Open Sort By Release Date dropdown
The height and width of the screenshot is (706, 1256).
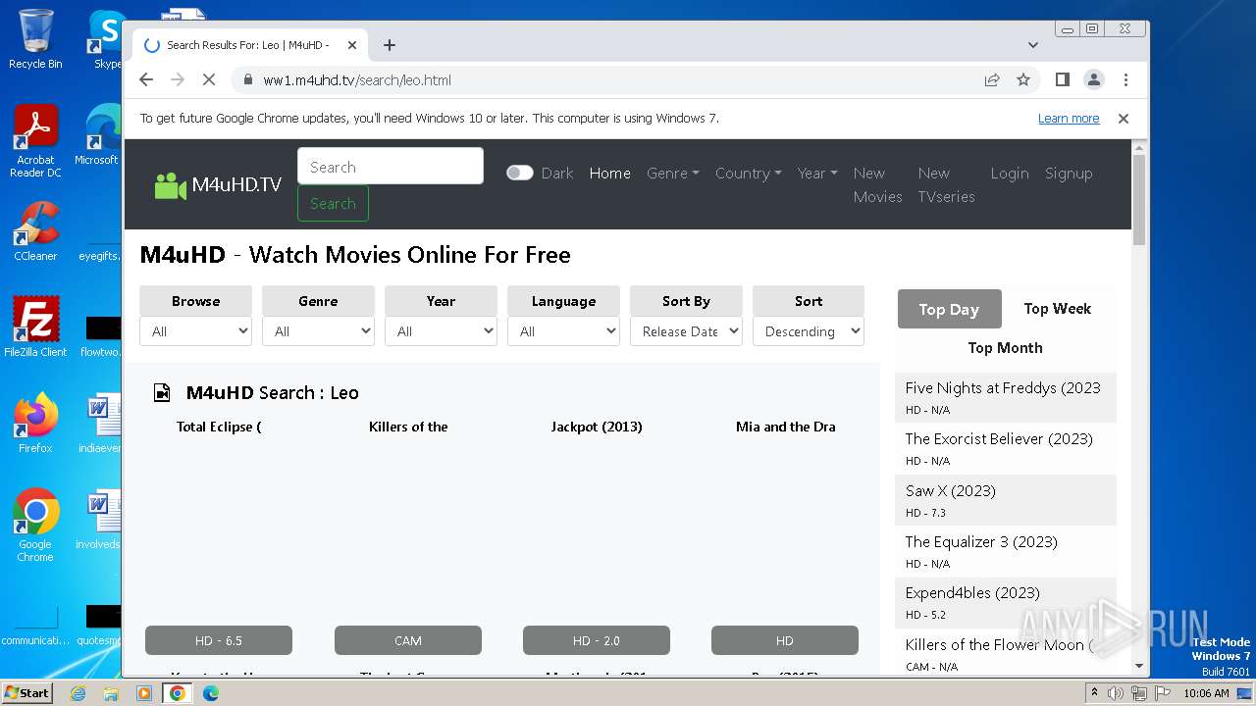pyautogui.click(x=687, y=331)
